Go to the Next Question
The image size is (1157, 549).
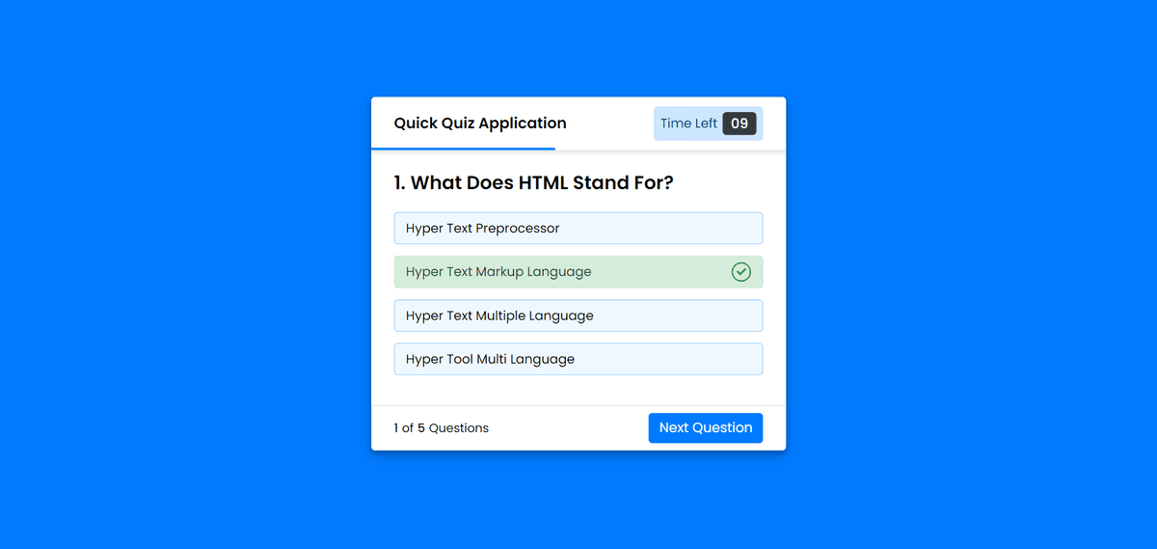706,427
